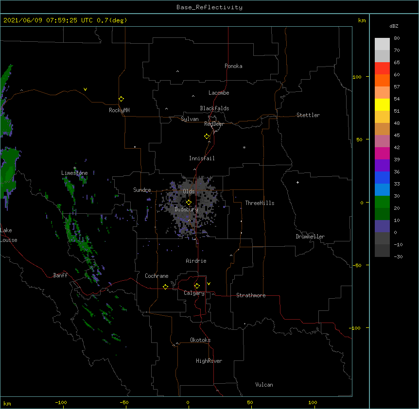The height and width of the screenshot is (409, 419).
Task: Click the yellow station marker near RockyMH
Action: tap(121, 99)
